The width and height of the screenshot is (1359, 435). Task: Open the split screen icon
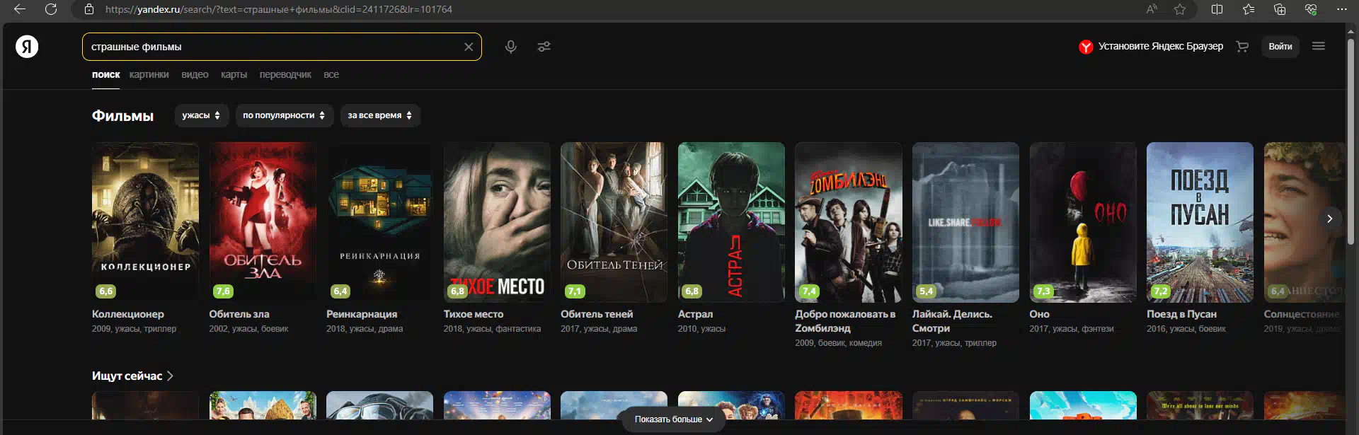coord(1217,9)
